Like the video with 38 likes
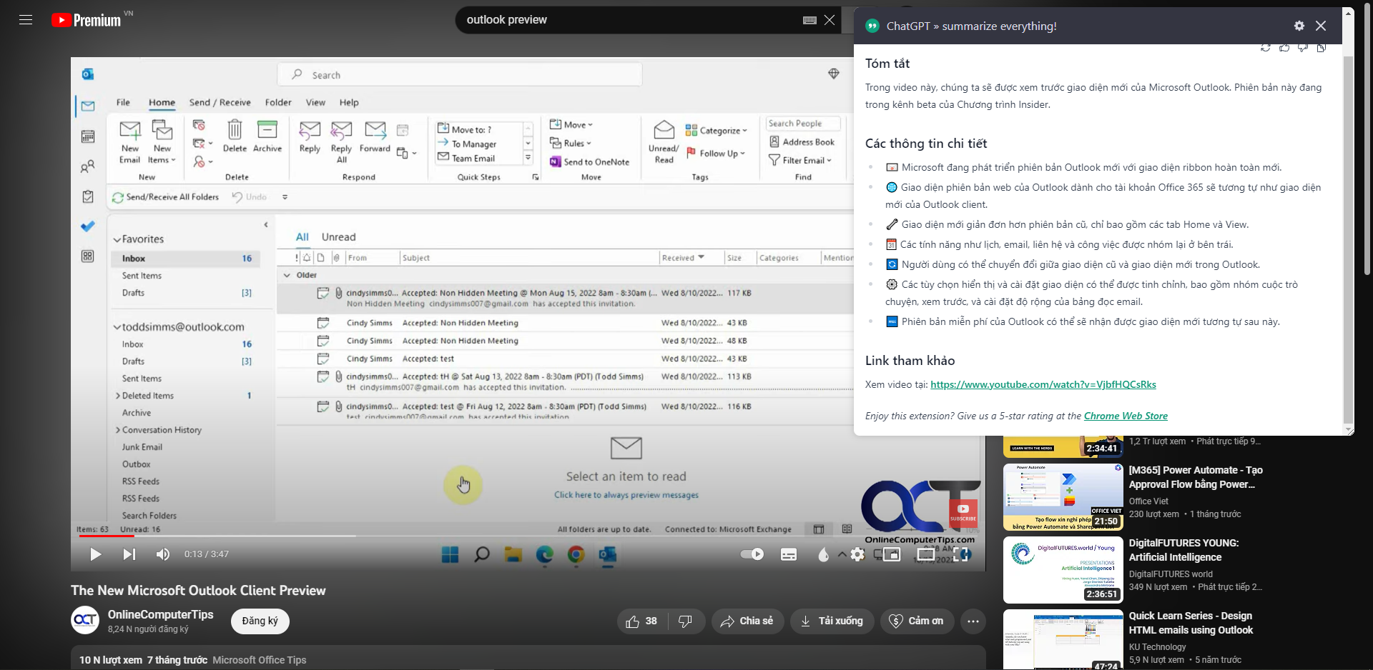Viewport: 1373px width, 670px height. [641, 621]
